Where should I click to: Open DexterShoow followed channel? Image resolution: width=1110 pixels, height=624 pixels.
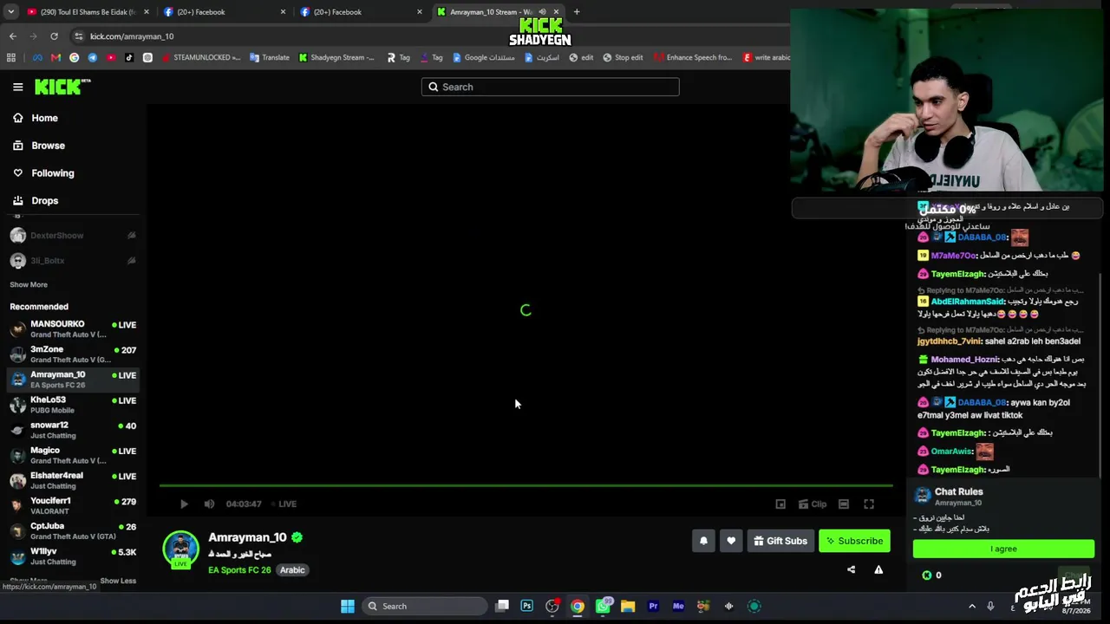[73, 236]
